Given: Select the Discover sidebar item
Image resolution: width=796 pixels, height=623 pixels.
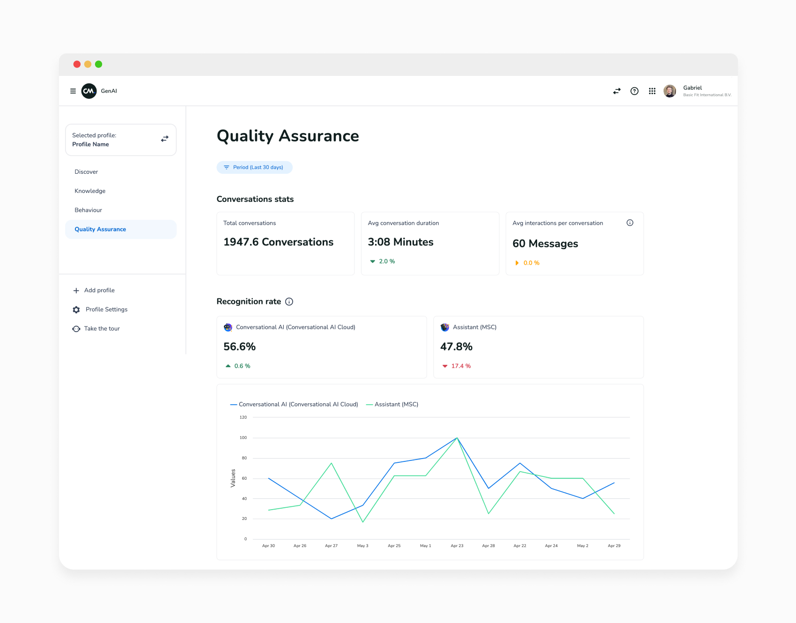Looking at the screenshot, I should coord(86,171).
